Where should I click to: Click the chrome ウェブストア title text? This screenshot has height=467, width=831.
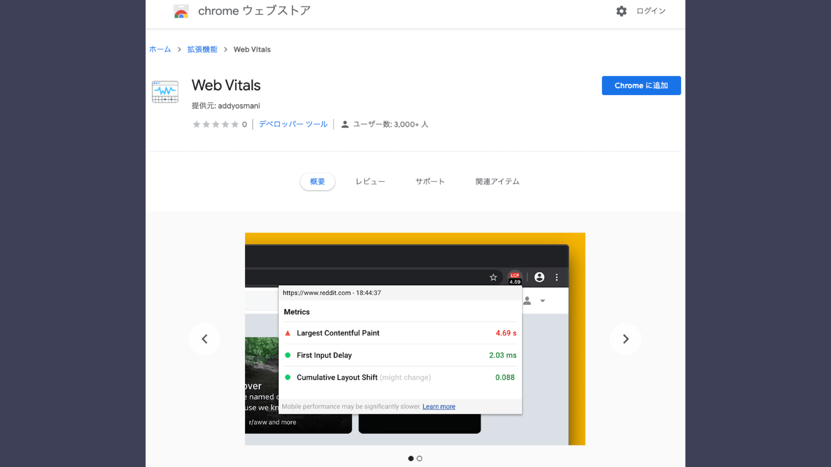[254, 11]
